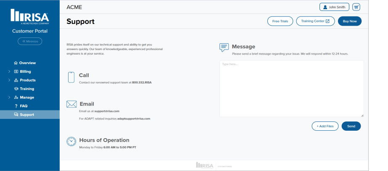Click the Manage user-settings icon

pos(16,97)
